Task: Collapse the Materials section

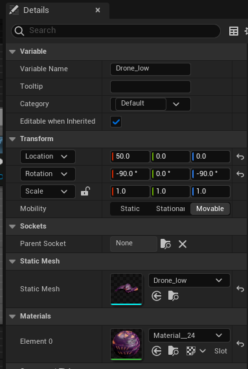Action: click(x=12, y=317)
